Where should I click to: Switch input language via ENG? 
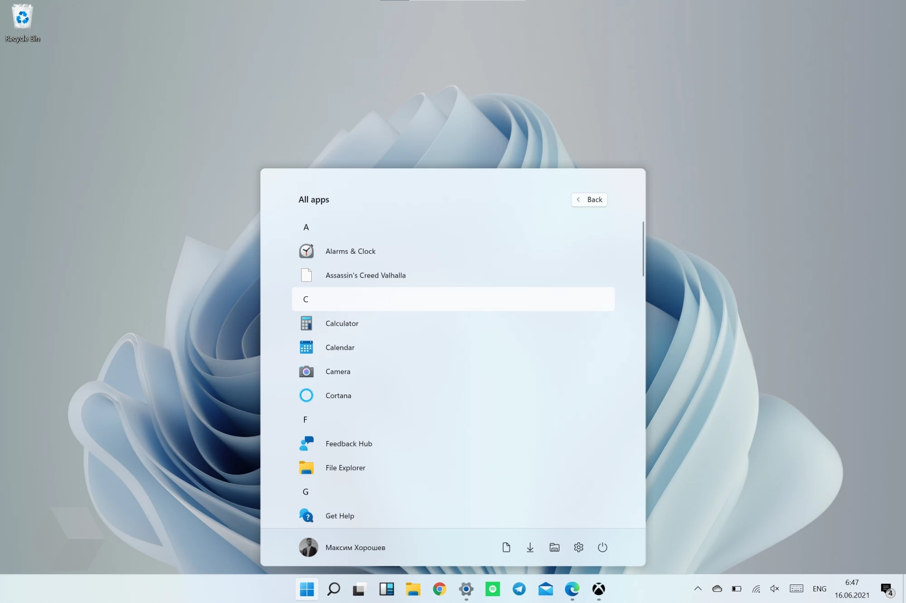click(x=819, y=589)
